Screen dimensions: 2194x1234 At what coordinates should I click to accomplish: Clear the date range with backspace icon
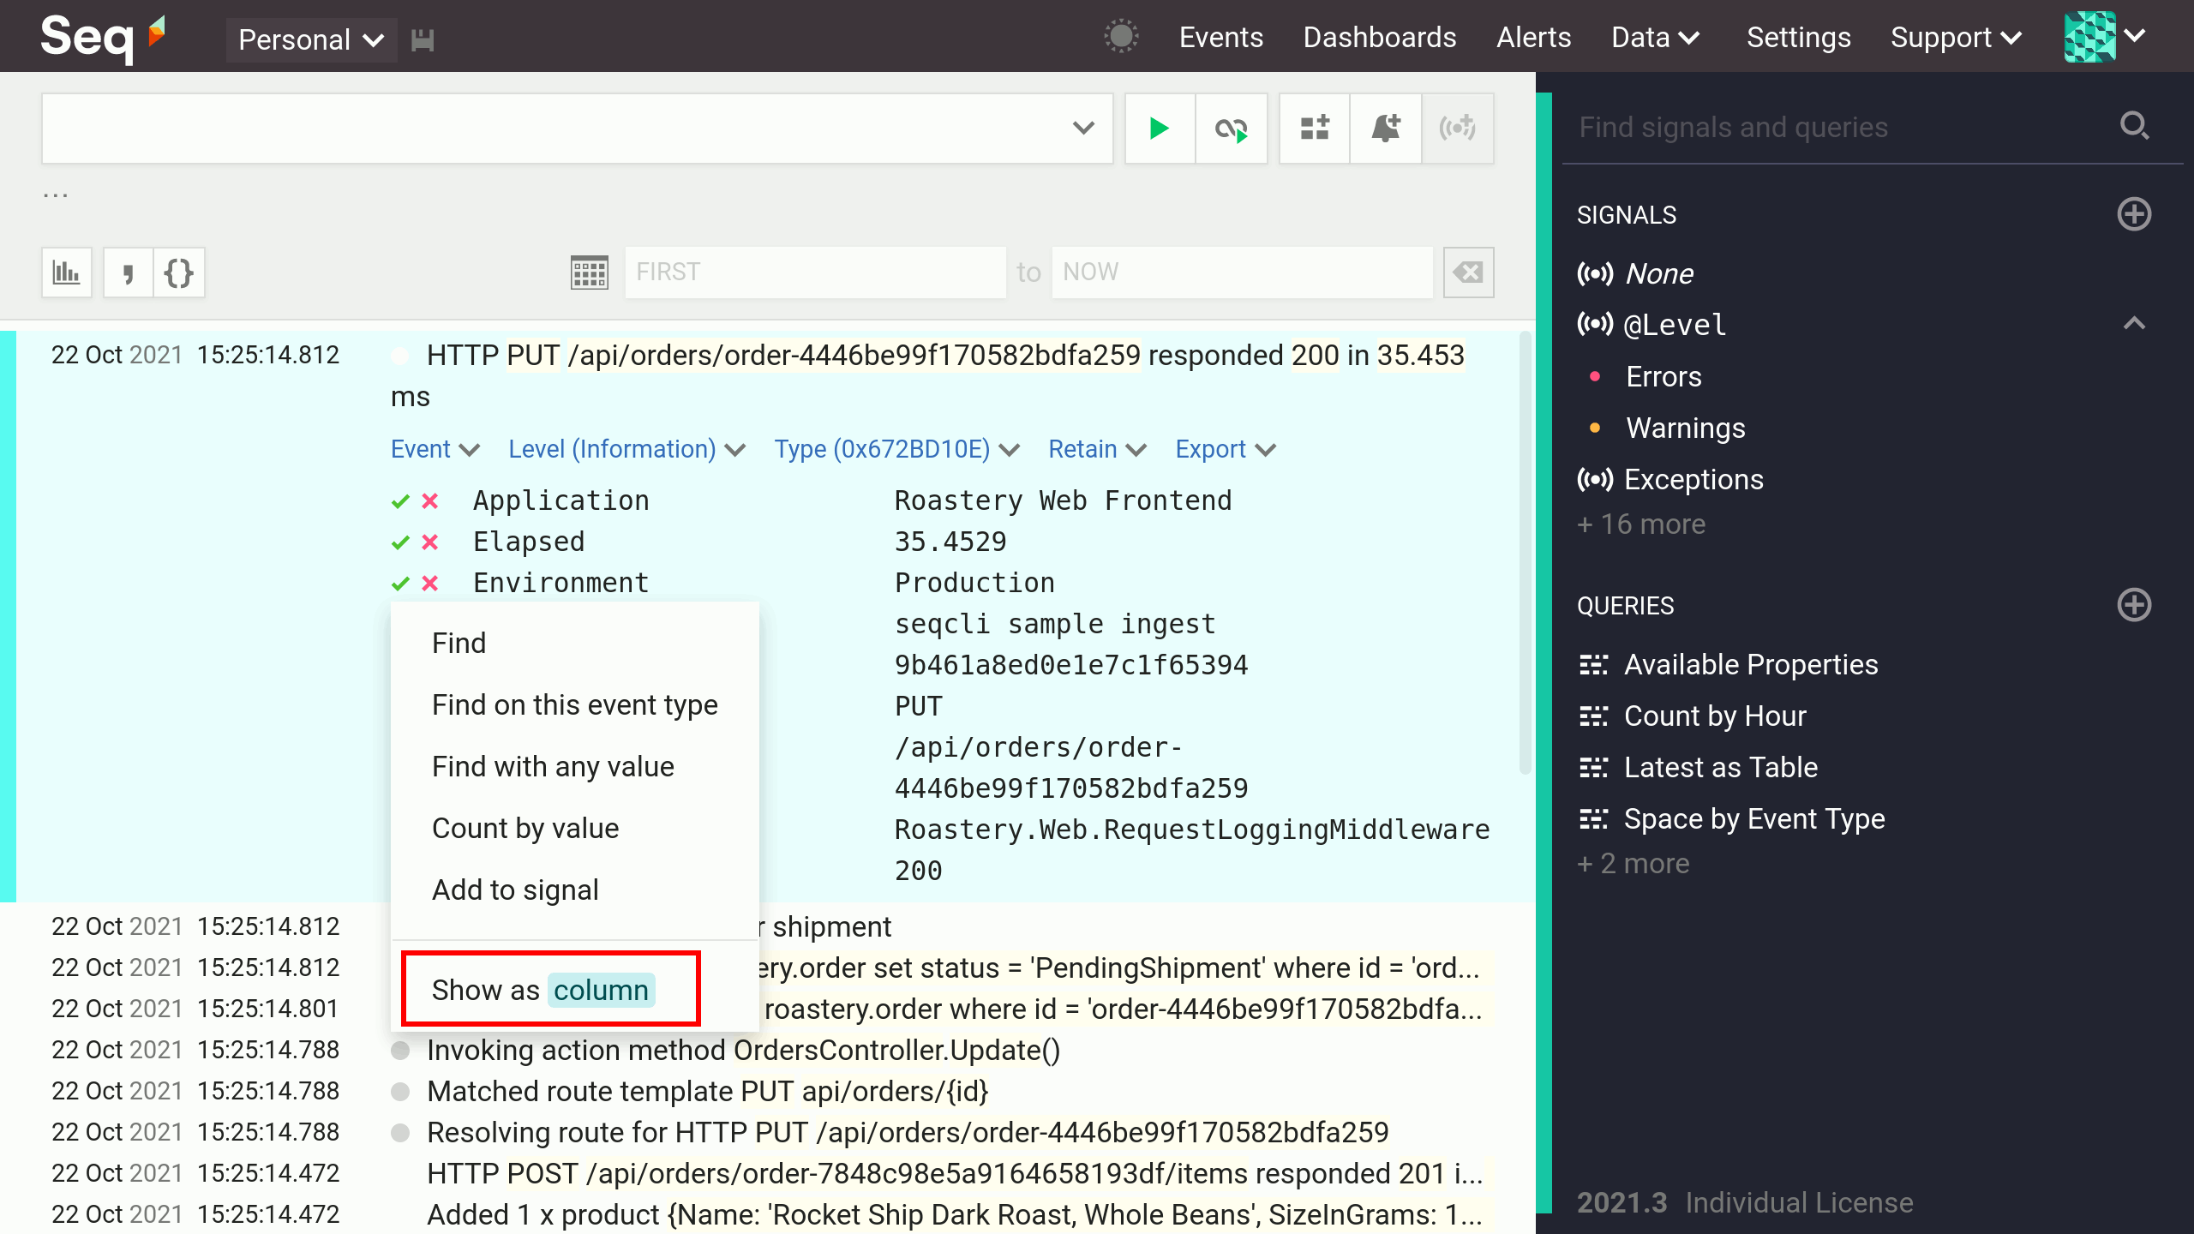[1469, 273]
